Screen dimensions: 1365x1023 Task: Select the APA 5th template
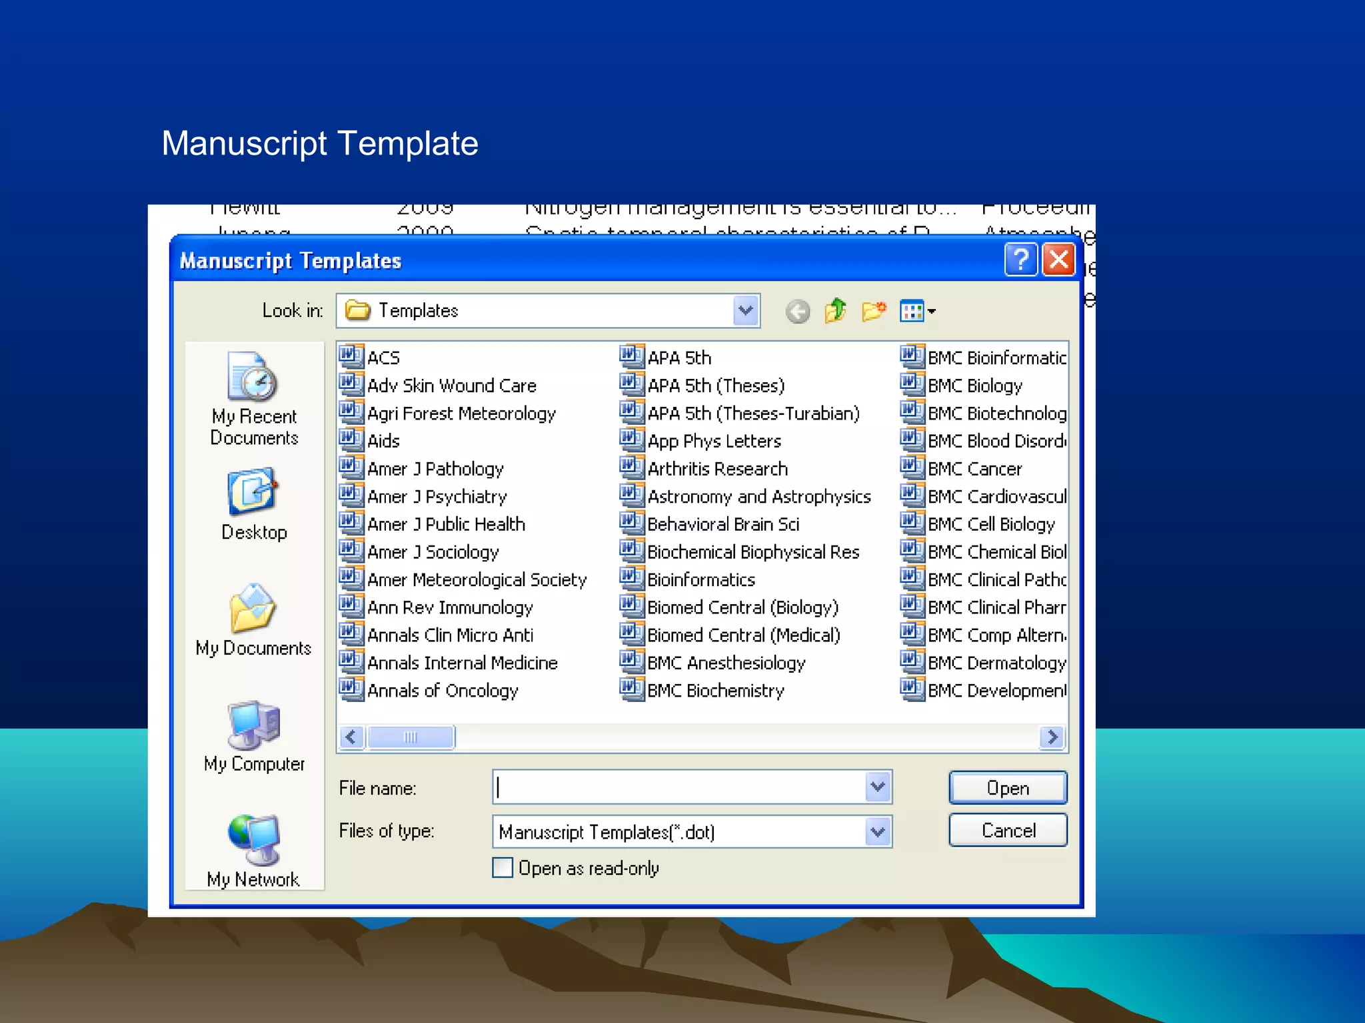(x=679, y=358)
